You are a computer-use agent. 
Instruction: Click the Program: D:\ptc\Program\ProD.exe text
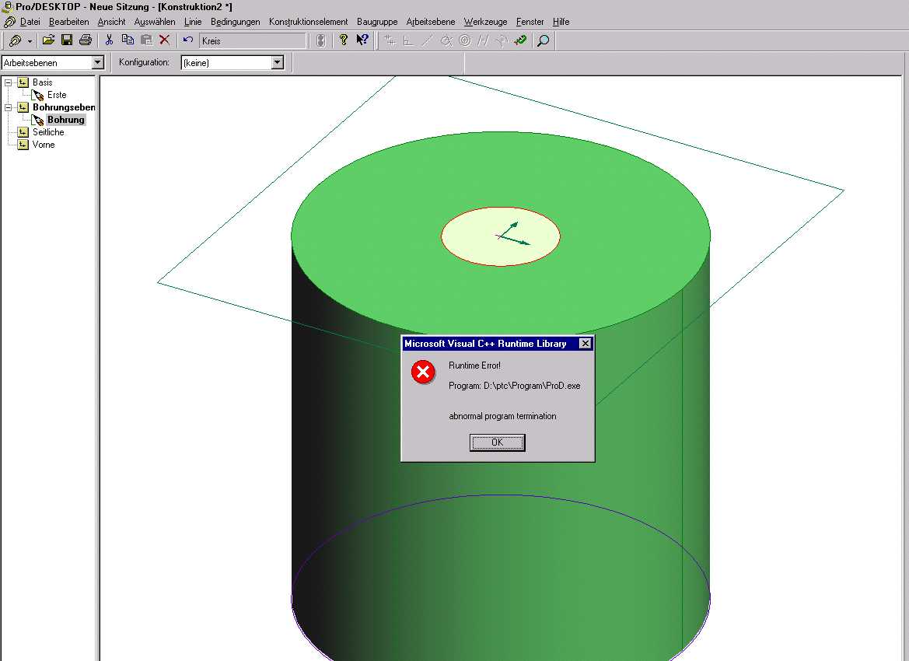pyautogui.click(x=514, y=386)
